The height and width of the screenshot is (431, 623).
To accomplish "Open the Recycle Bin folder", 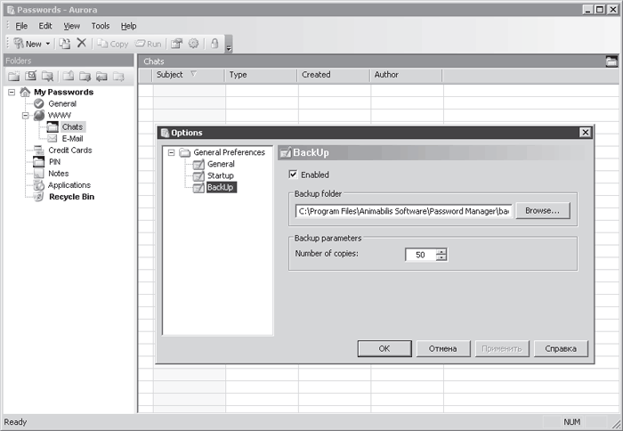I will [x=71, y=197].
